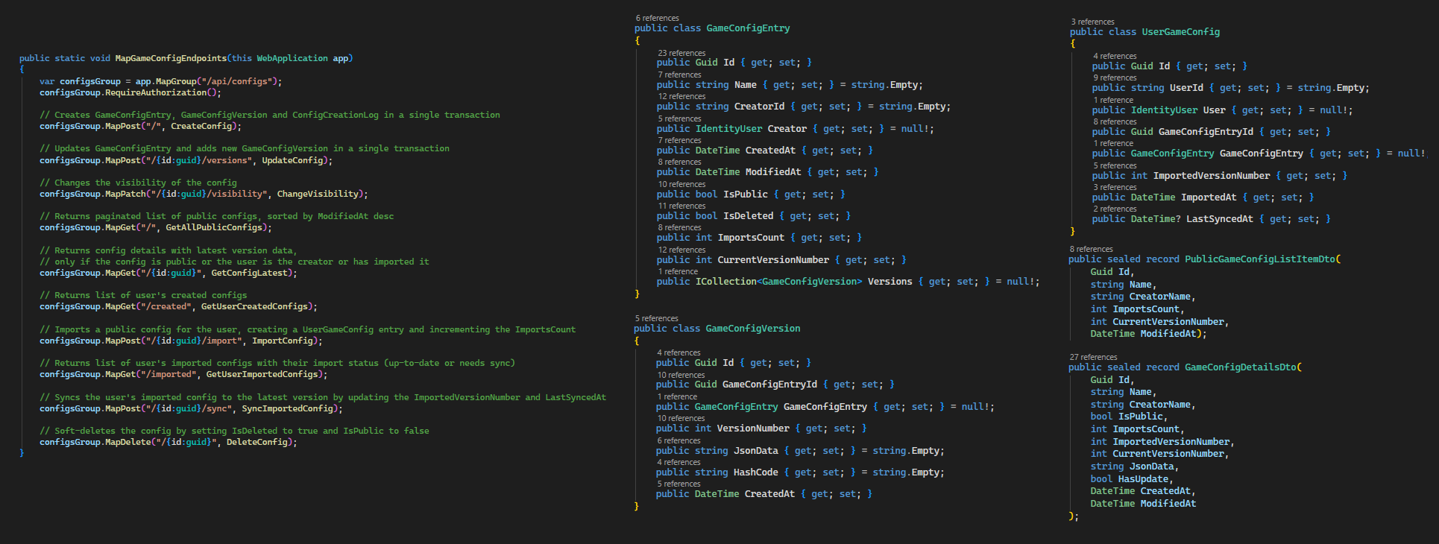Click the comment "Changes the visibility of the config"
The height and width of the screenshot is (544, 1439).
[x=138, y=183]
